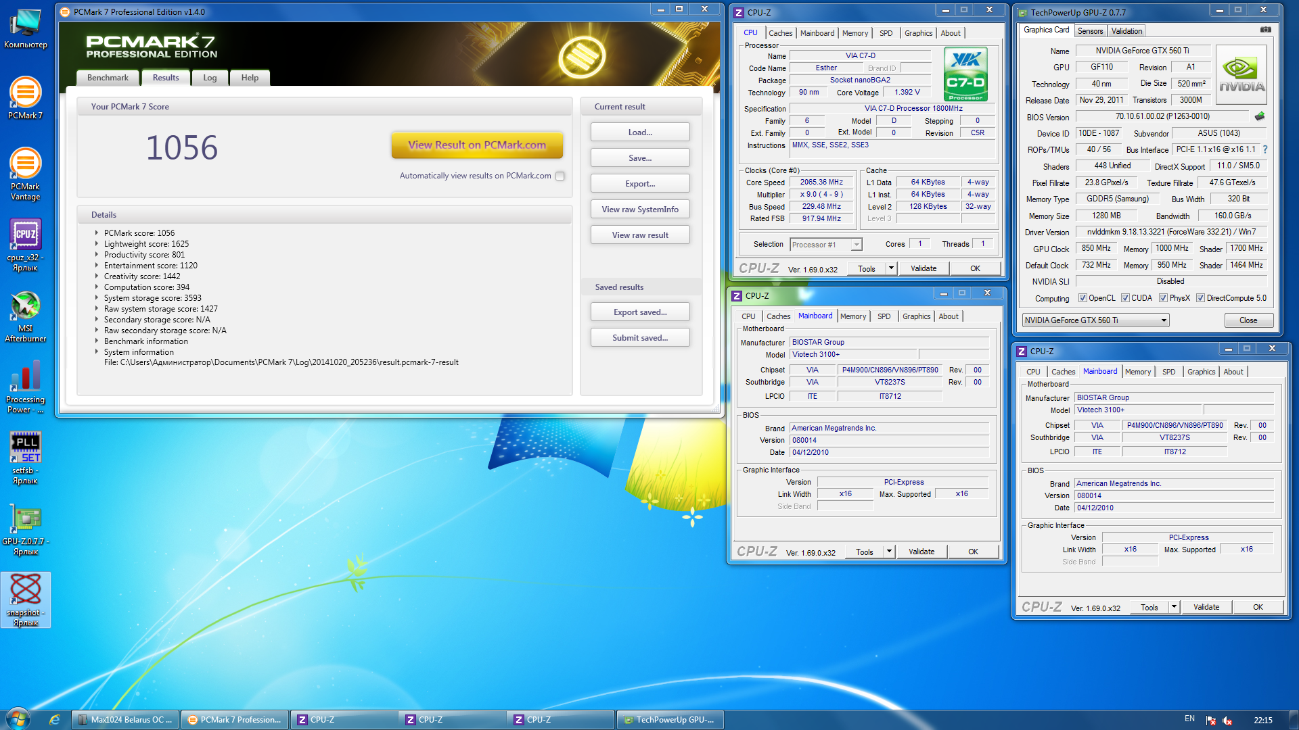Viewport: 1299px width, 730px height.
Task: Select the snapshot desktop shortcut
Action: [25, 600]
